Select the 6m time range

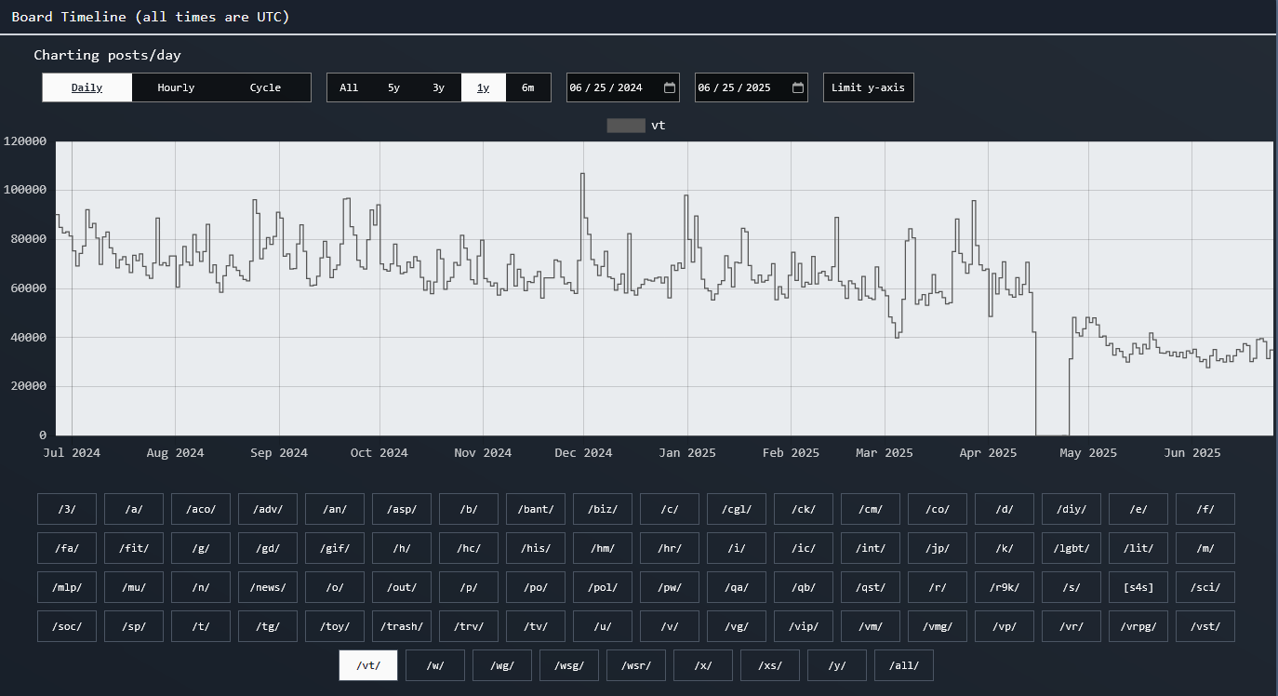coord(528,87)
